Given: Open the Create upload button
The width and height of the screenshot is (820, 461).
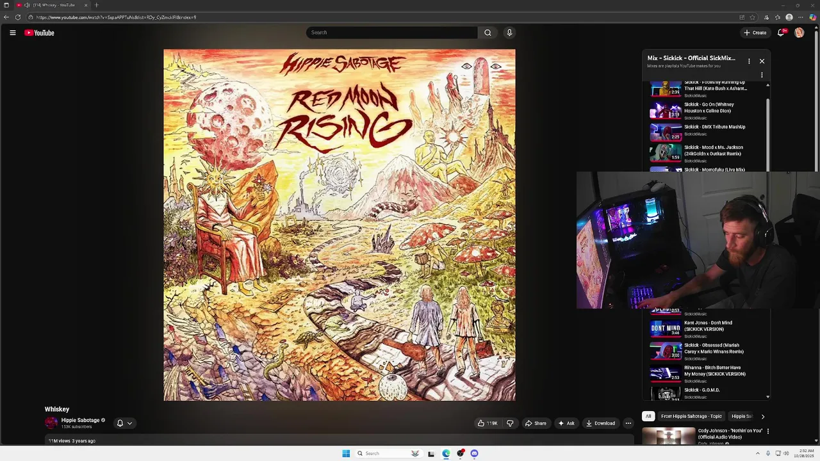Looking at the screenshot, I should click(755, 33).
